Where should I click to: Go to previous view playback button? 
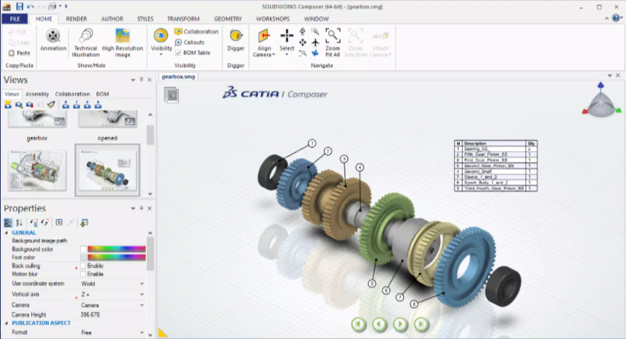[x=379, y=324]
